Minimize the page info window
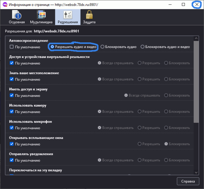204x189 pixels. pos(170,5)
